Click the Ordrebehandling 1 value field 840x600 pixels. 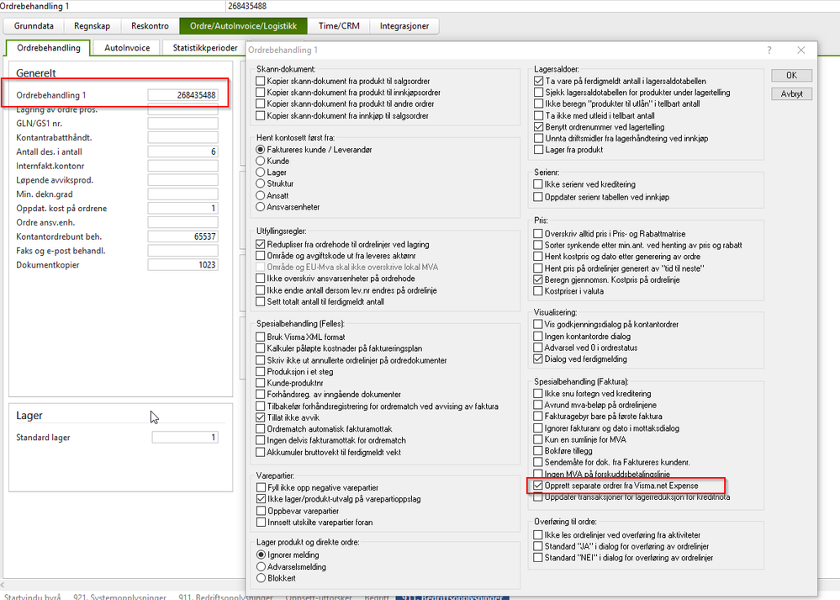click(x=182, y=95)
